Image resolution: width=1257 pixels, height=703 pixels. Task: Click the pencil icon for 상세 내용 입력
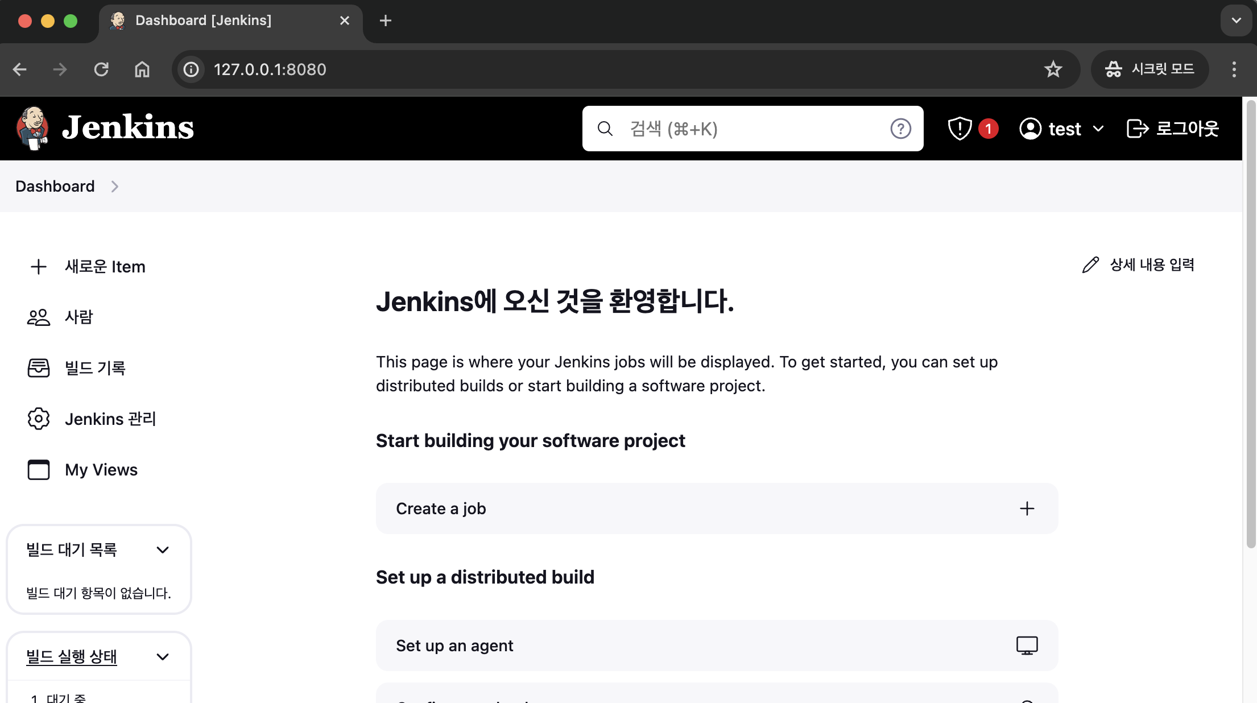coord(1090,265)
